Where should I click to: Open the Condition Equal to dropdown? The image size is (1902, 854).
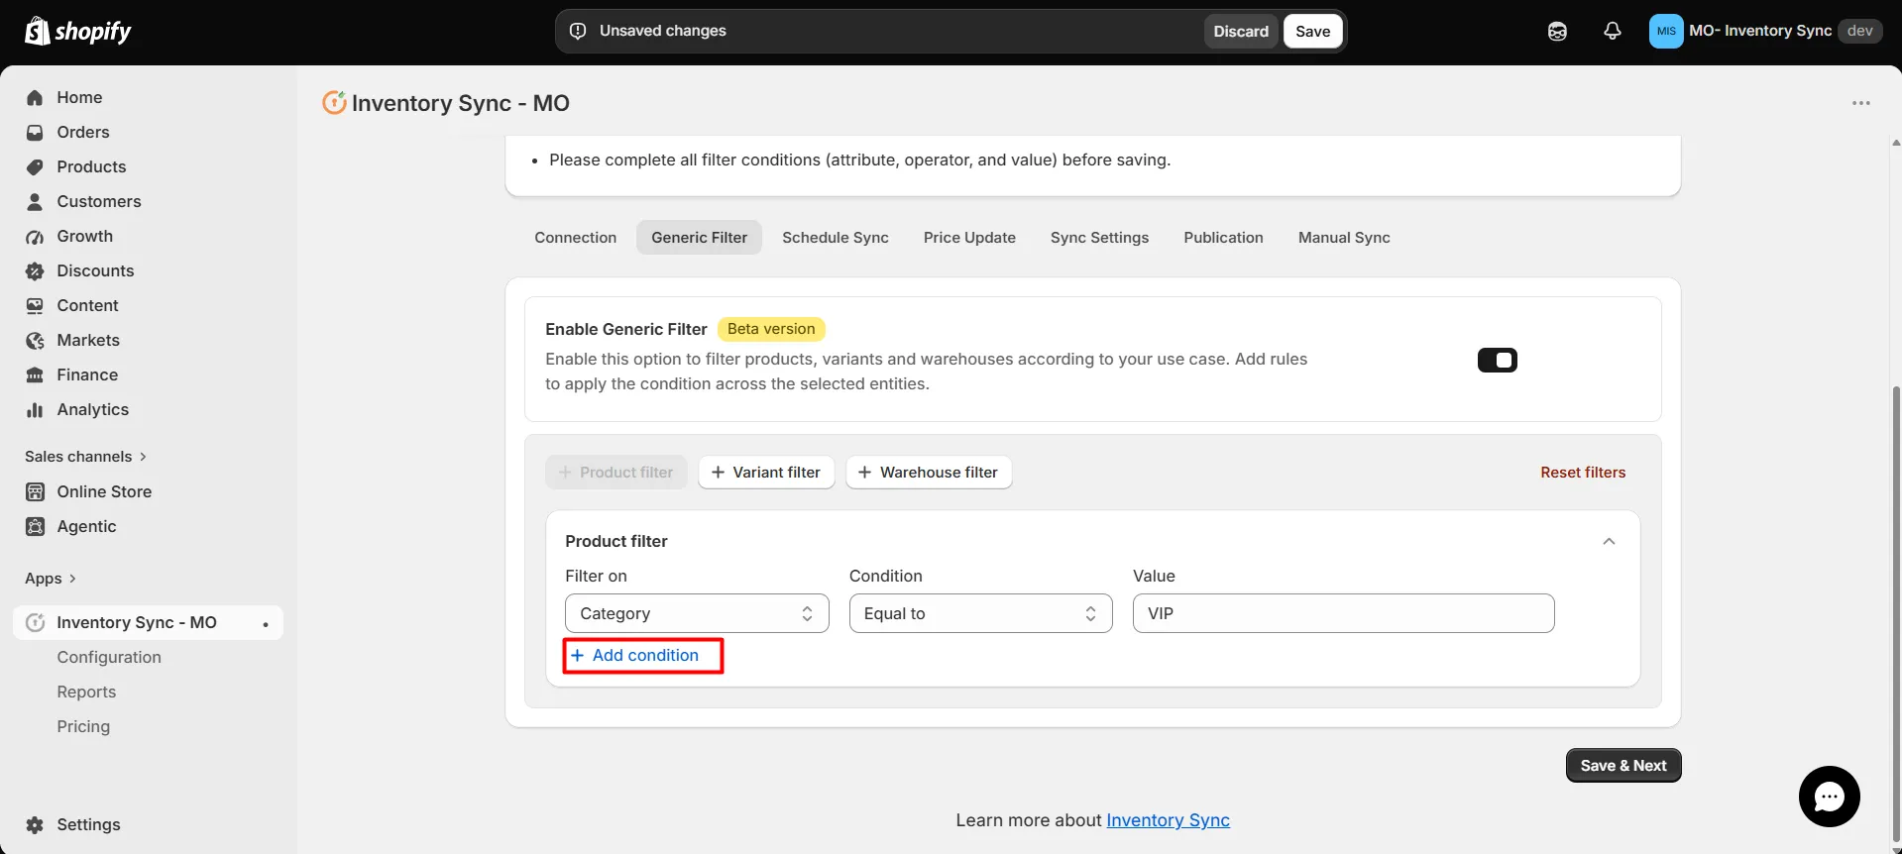pos(980,613)
